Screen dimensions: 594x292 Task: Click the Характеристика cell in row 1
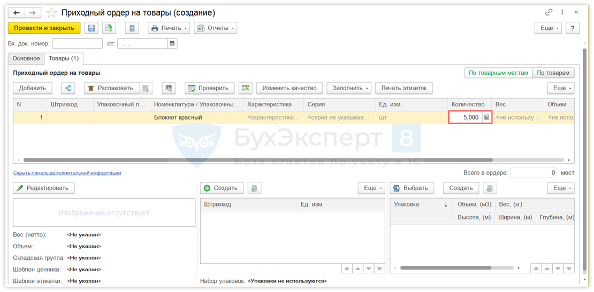274,117
